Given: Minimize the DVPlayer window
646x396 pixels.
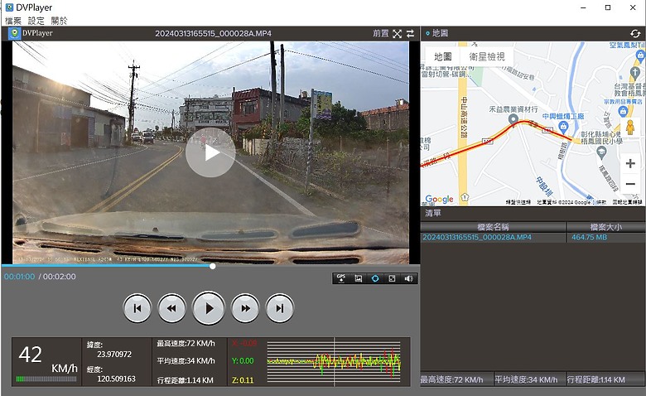Looking at the screenshot, I should 583,7.
